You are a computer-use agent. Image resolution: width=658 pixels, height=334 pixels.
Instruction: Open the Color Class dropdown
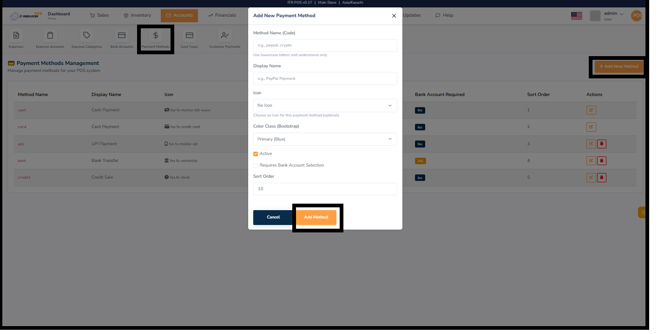325,139
